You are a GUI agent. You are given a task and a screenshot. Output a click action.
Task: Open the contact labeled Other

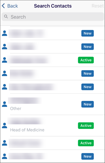[x=52, y=104]
